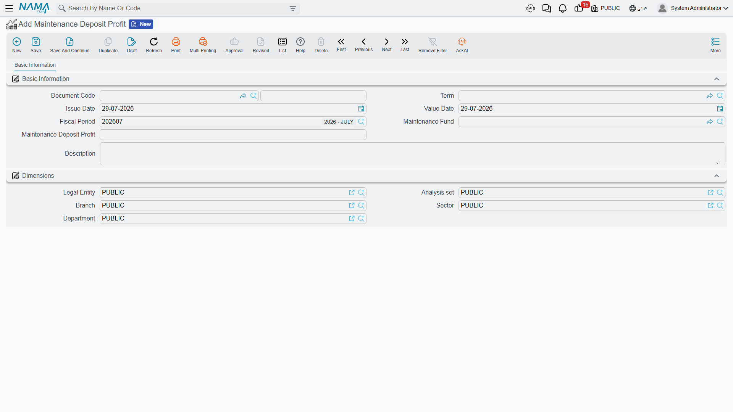Go to Last record

click(x=405, y=45)
